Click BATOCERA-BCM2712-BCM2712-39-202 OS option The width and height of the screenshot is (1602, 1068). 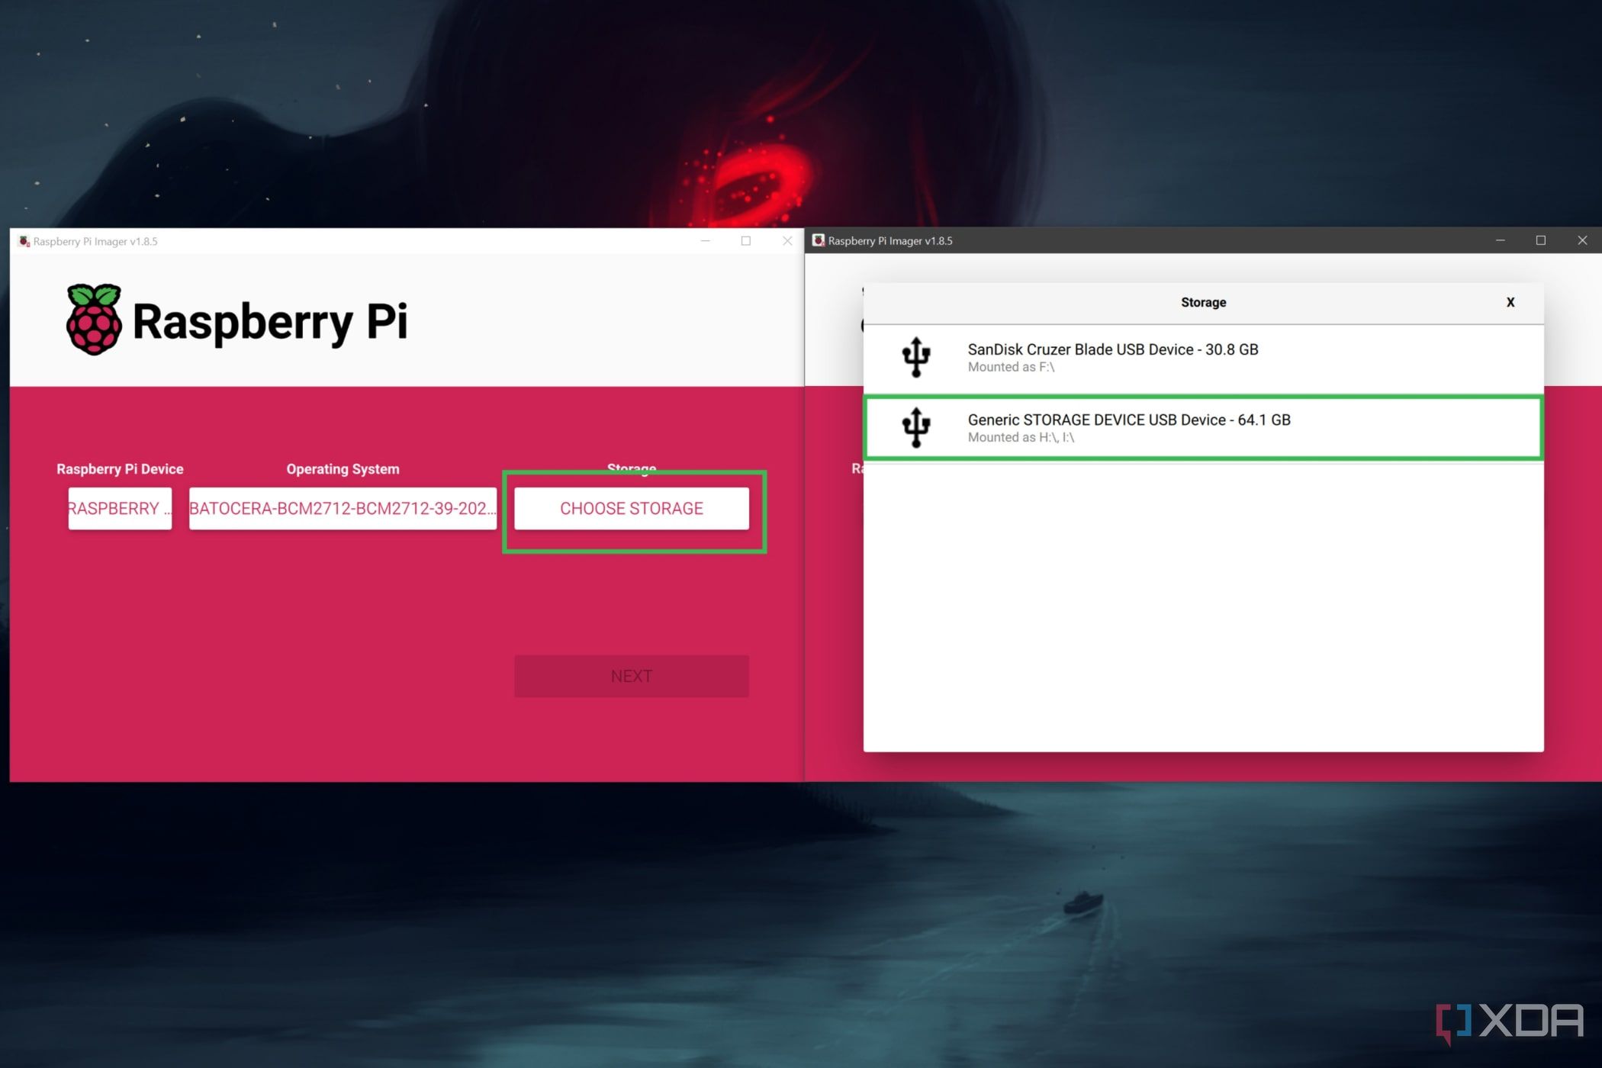point(342,508)
